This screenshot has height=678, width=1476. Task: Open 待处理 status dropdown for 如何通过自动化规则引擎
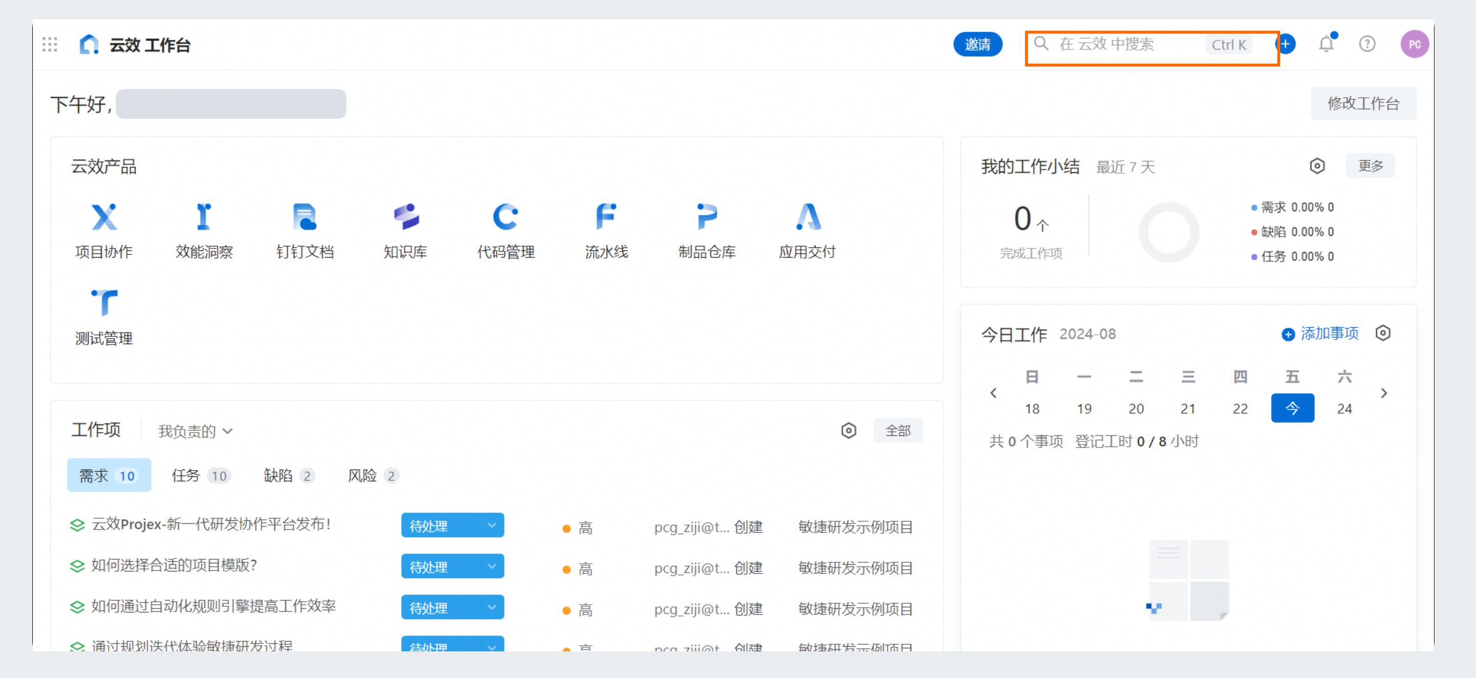click(x=452, y=607)
